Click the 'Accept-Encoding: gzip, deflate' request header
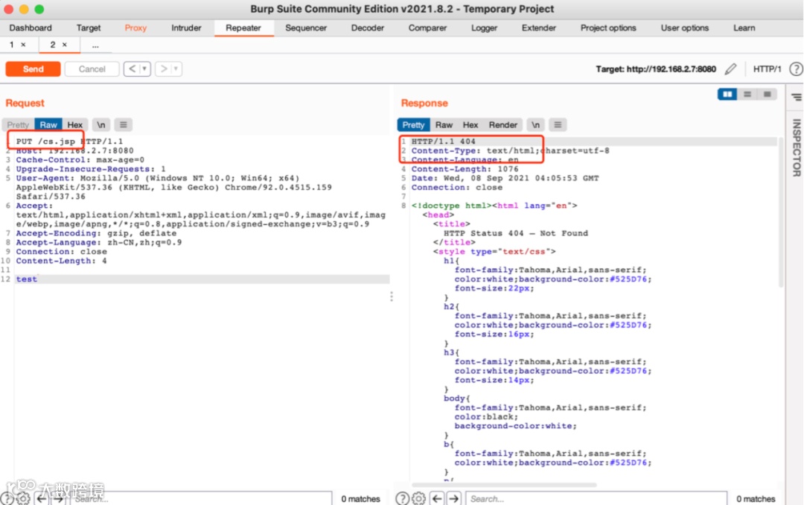Viewport: 804px width, 505px height. (96, 233)
